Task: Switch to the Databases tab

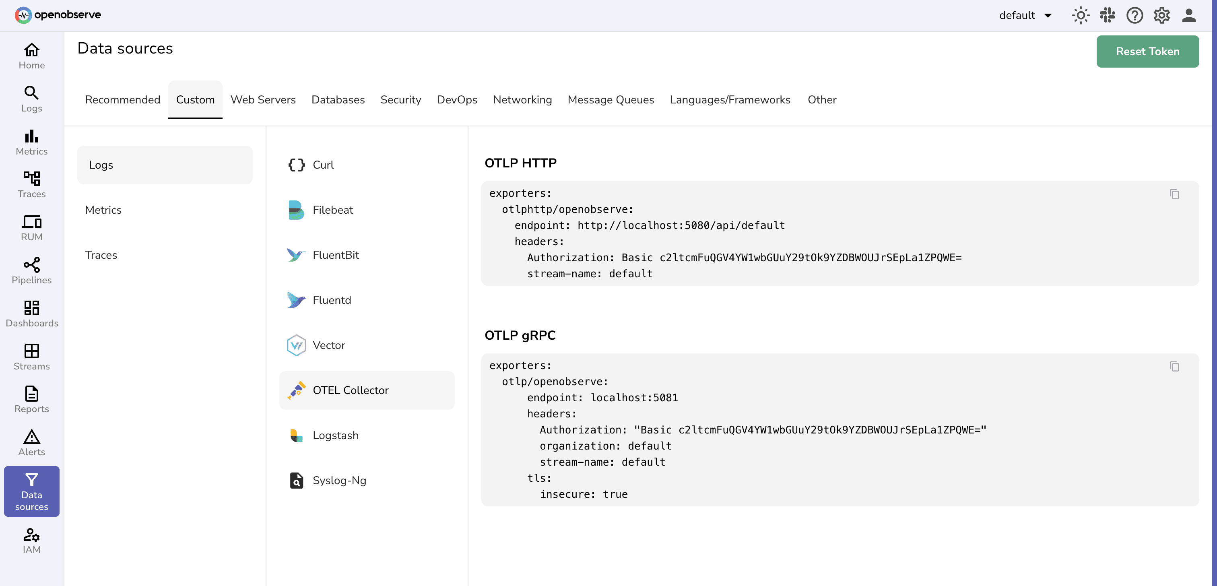Action: [338, 100]
